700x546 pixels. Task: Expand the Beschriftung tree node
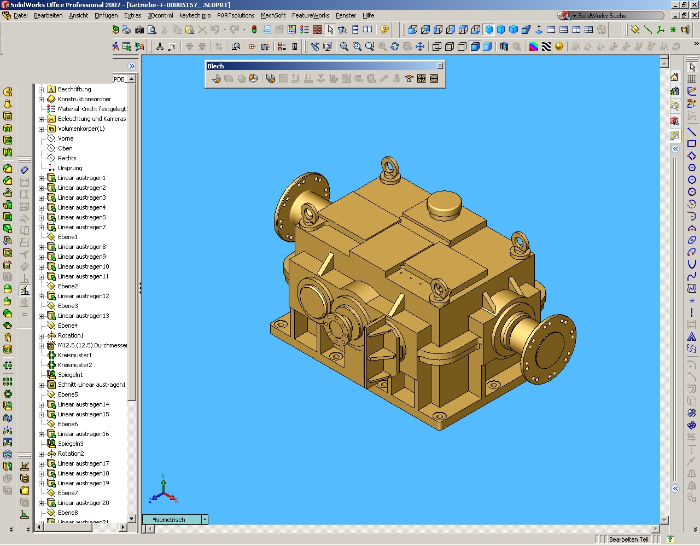[41, 90]
